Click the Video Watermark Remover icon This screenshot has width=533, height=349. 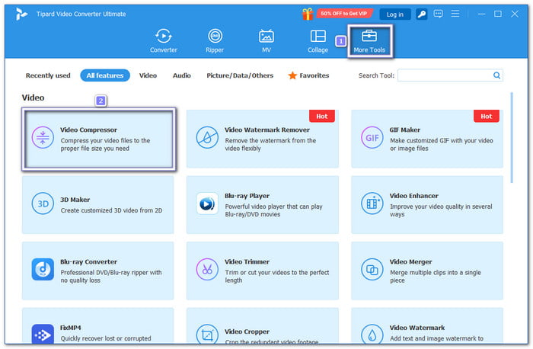(x=207, y=137)
